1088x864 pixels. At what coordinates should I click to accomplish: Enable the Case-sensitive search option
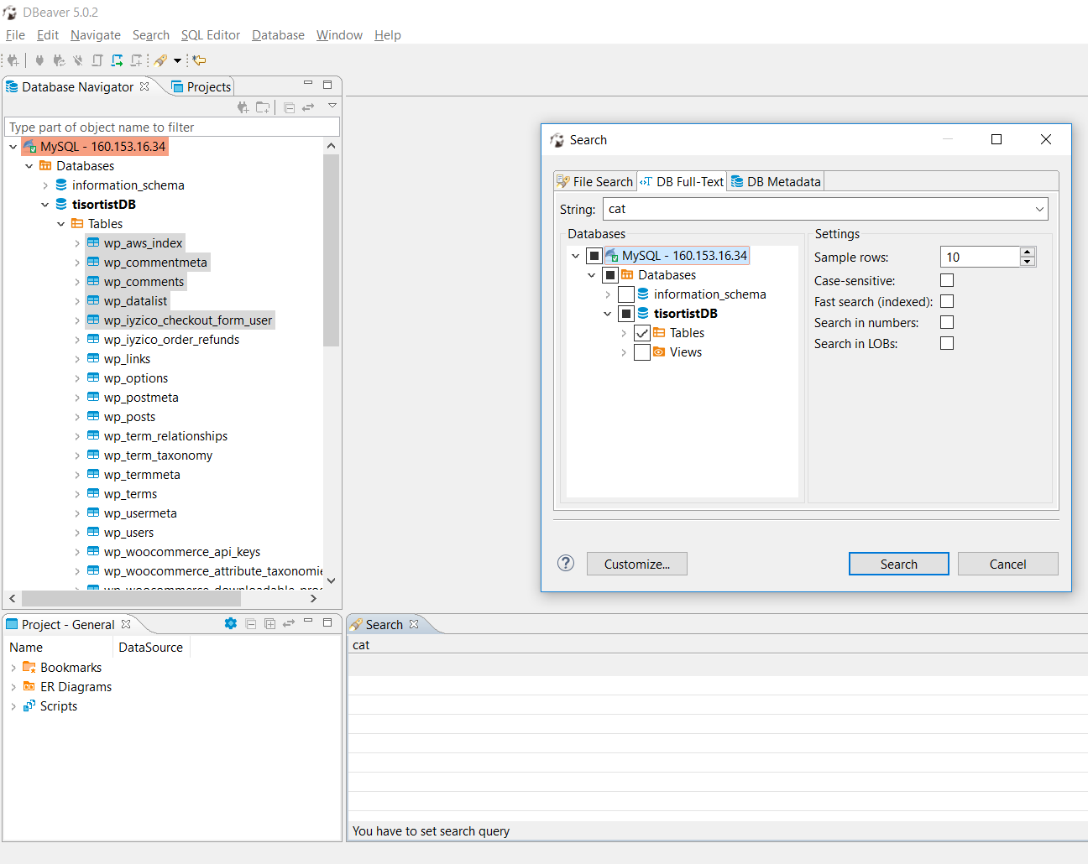947,280
